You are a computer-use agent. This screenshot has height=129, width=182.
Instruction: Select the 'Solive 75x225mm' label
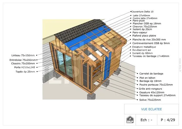click(150, 100)
